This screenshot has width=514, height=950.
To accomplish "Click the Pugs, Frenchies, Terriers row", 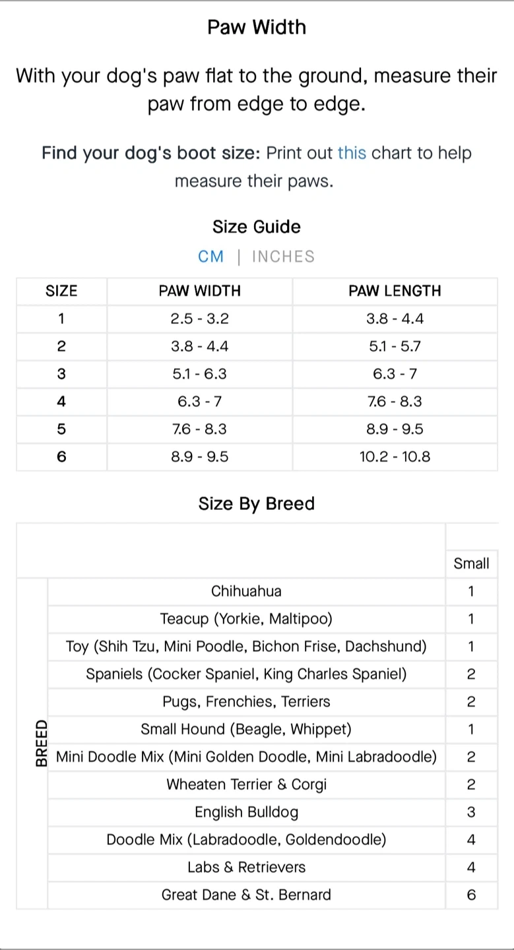I will click(246, 702).
